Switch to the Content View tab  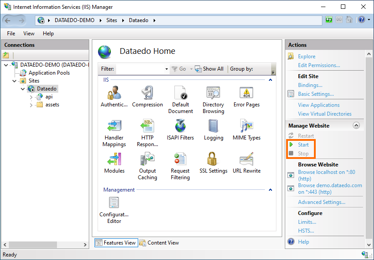[x=159, y=242]
